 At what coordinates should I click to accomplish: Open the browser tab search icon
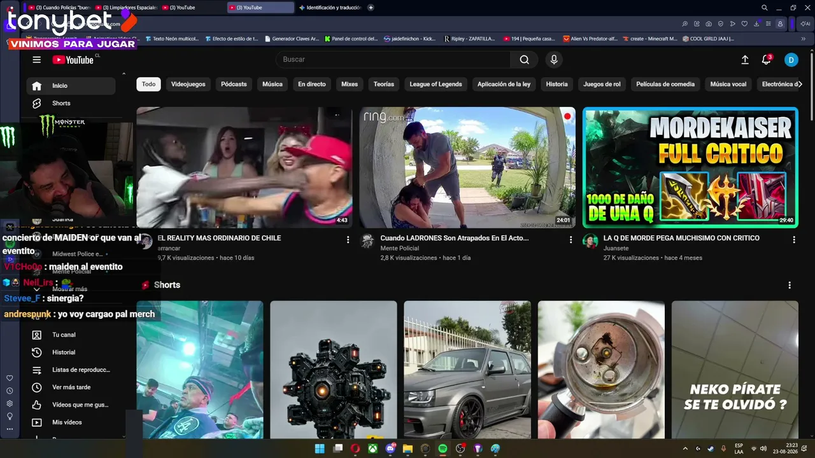click(764, 8)
